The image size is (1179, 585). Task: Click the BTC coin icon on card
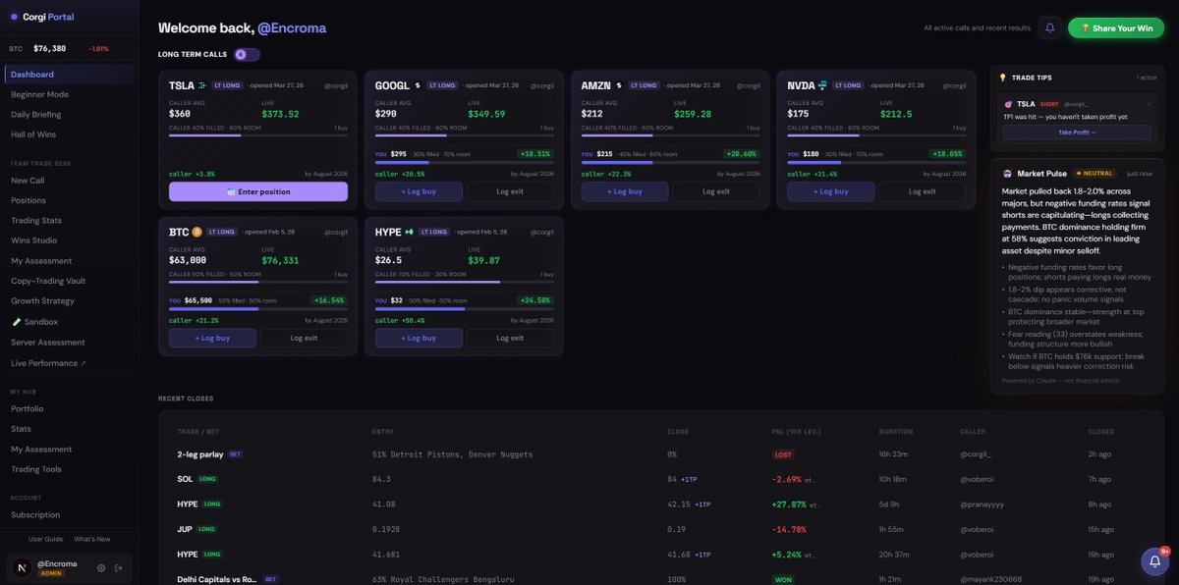pos(196,232)
